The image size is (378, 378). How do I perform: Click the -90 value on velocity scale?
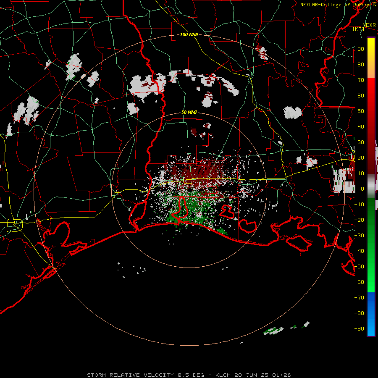click(x=359, y=329)
